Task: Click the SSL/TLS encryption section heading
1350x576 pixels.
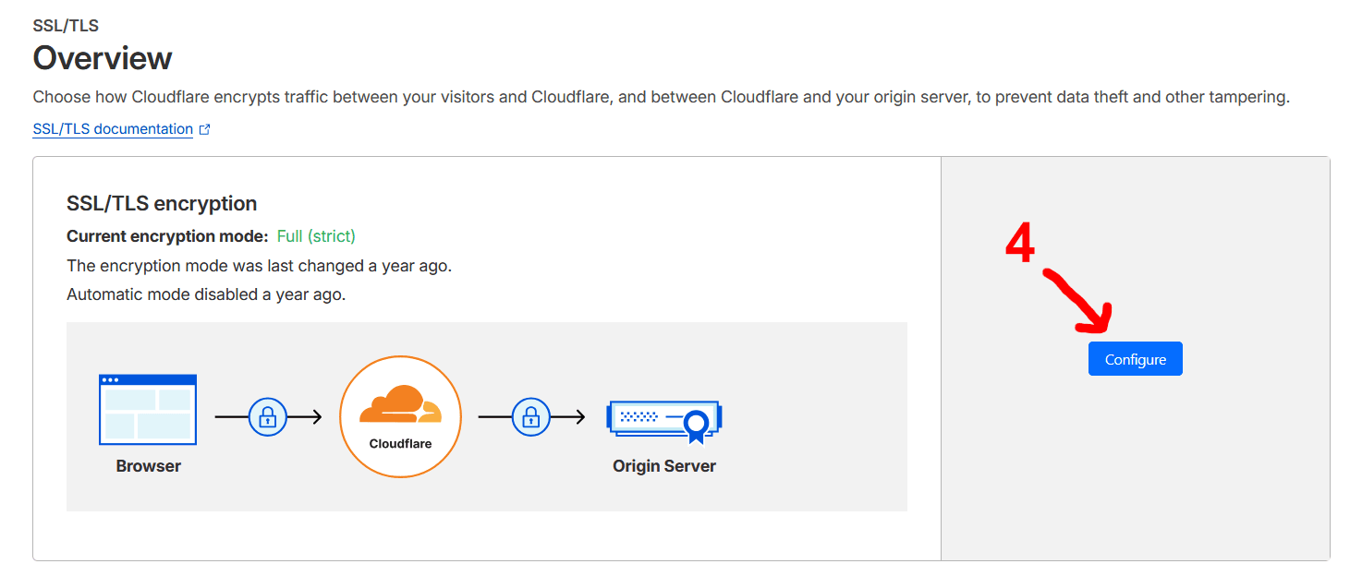Action: (162, 203)
